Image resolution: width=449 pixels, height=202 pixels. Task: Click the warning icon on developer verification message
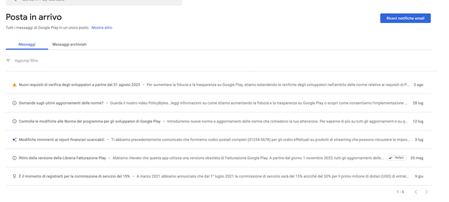(14, 85)
